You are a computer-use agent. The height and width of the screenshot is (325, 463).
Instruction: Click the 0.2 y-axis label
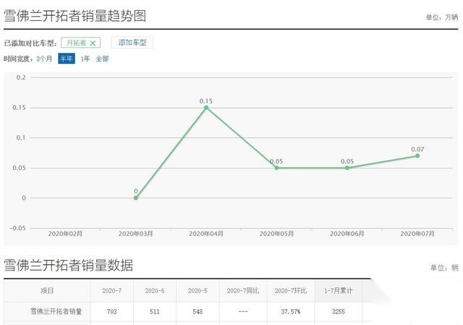tap(21, 77)
